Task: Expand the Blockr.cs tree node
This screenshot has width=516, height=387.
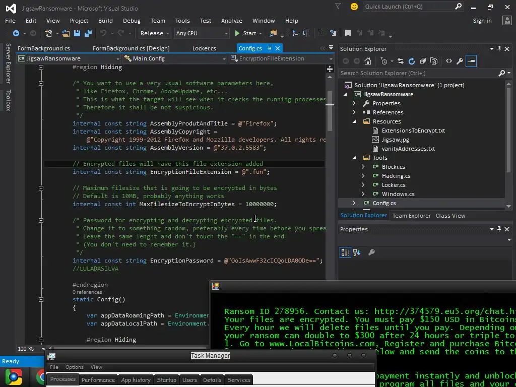Action: pyautogui.click(x=363, y=167)
